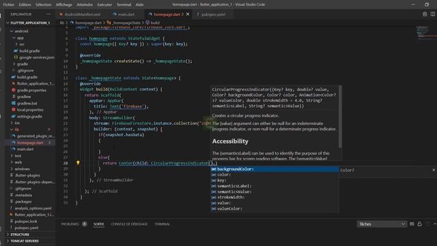Open build.gradle inside app folder
Viewport: 437px width, 246px height.
pos(29,51)
